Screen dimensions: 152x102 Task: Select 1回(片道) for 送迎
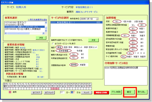(x=127, y=21)
